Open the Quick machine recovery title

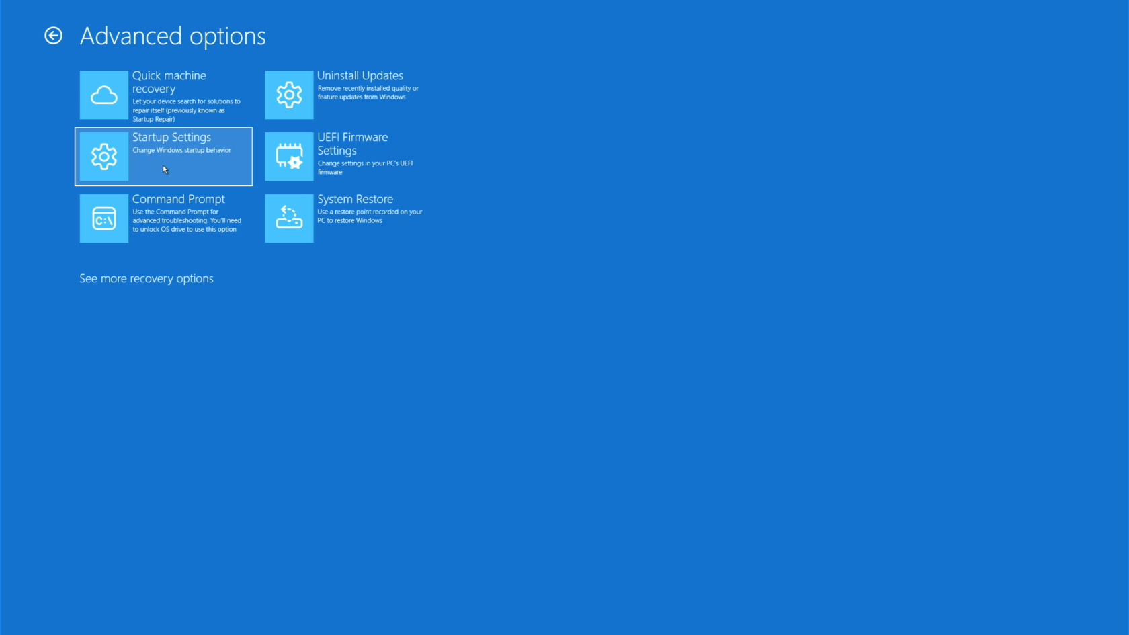169,82
